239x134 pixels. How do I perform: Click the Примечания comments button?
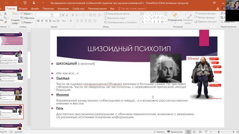pyautogui.click(x=175, y=132)
